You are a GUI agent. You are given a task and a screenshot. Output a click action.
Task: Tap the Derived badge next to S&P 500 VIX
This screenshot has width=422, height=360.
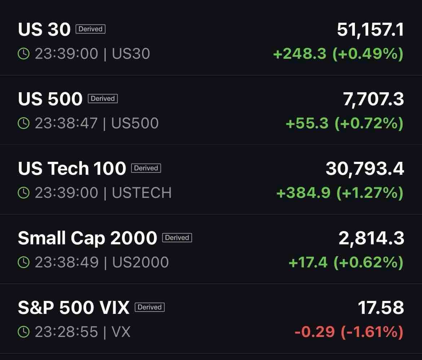tap(150, 307)
